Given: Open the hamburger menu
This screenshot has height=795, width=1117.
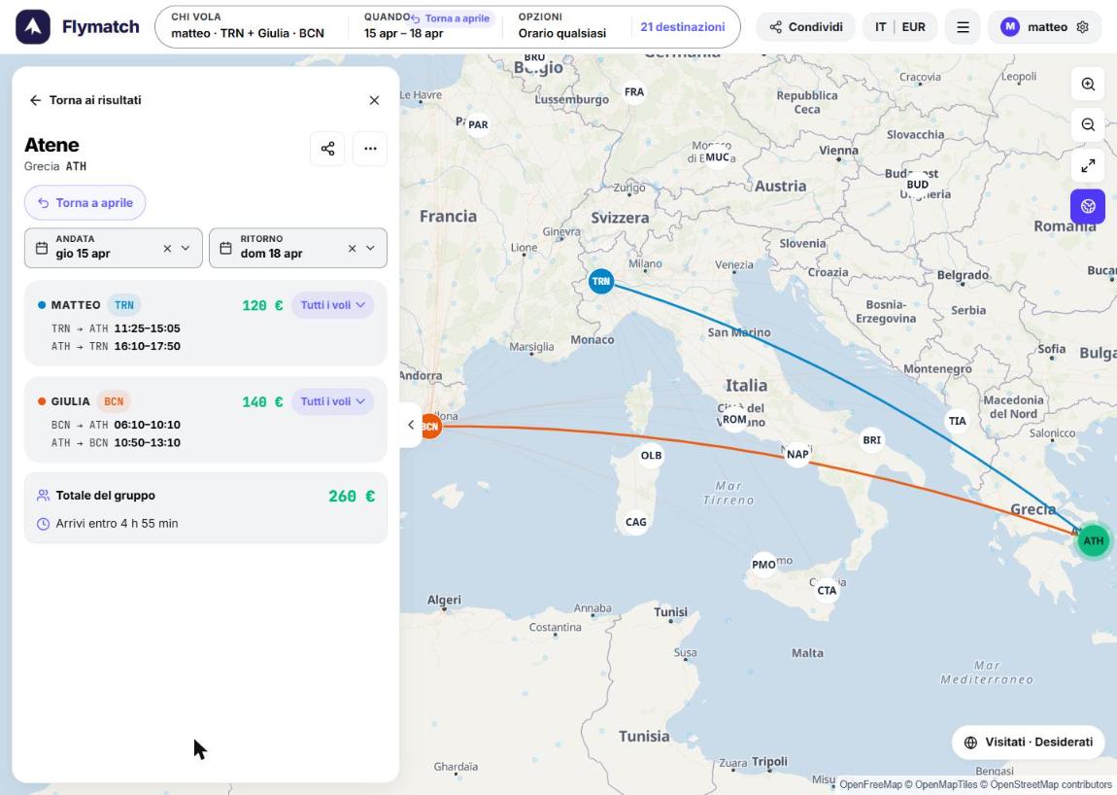Looking at the screenshot, I should pyautogui.click(x=963, y=27).
